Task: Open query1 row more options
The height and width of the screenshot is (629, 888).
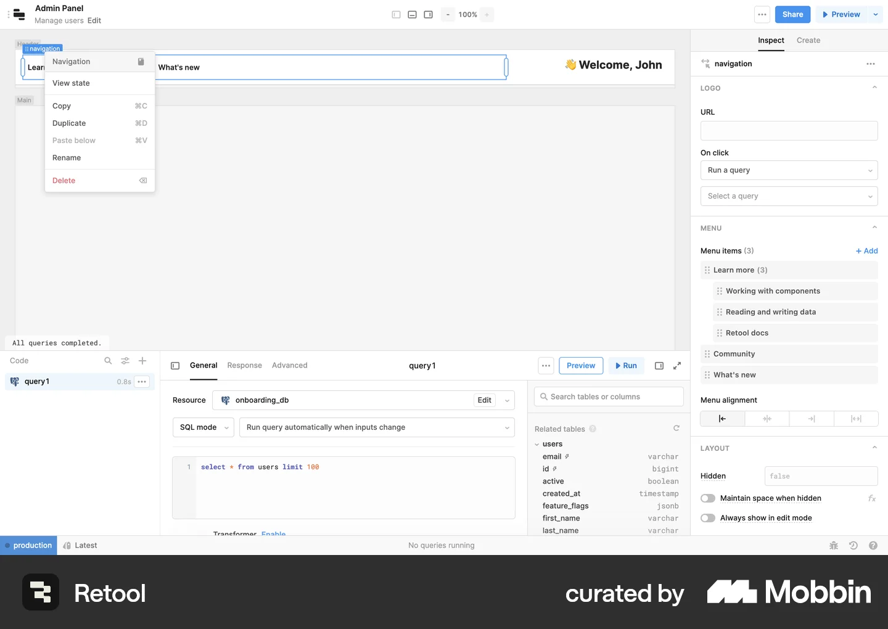Action: point(142,382)
